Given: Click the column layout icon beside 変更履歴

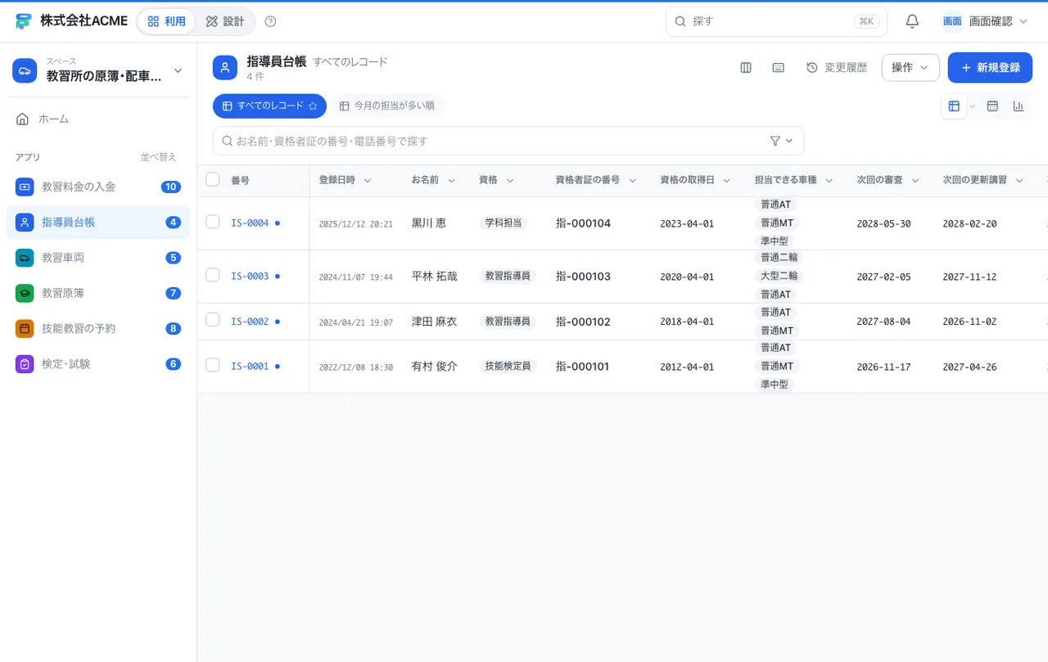Looking at the screenshot, I should point(746,68).
